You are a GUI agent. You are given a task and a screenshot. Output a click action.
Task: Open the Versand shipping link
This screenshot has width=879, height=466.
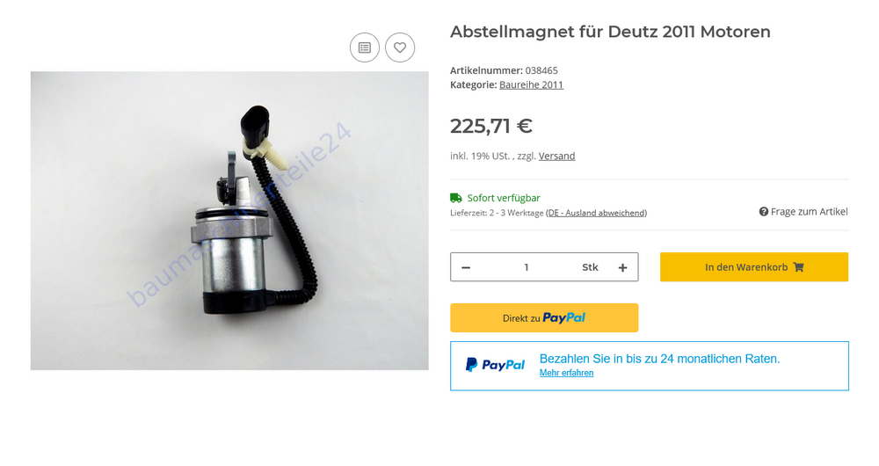(556, 156)
